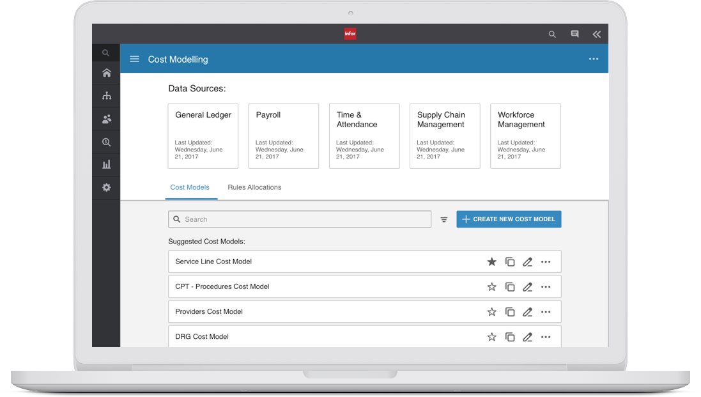The width and height of the screenshot is (701, 397).
Task: Open the chat messages icon
Action: (574, 34)
